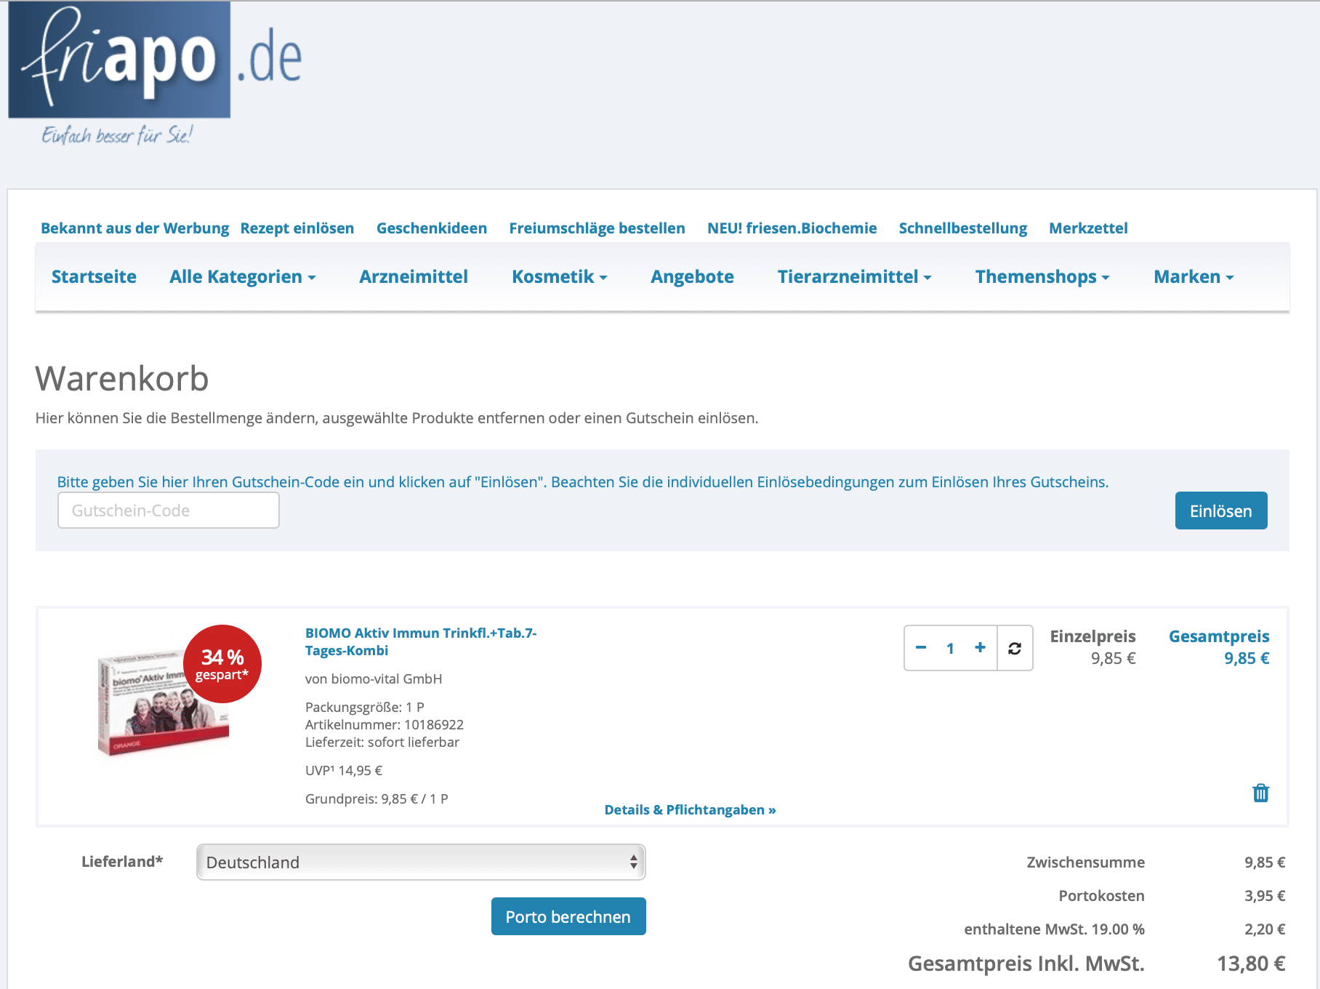1320x989 pixels.
Task: Expand the Marken menu
Action: 1194,276
